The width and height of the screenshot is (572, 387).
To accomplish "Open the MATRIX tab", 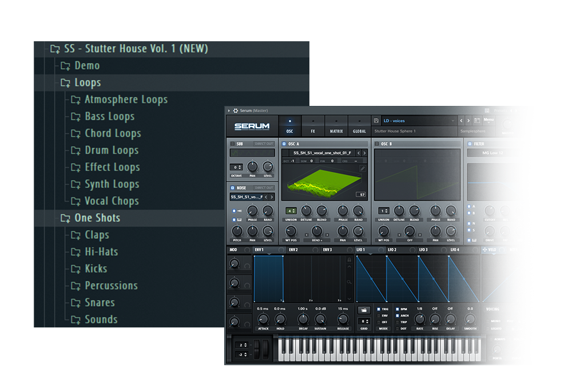I will point(336,125).
